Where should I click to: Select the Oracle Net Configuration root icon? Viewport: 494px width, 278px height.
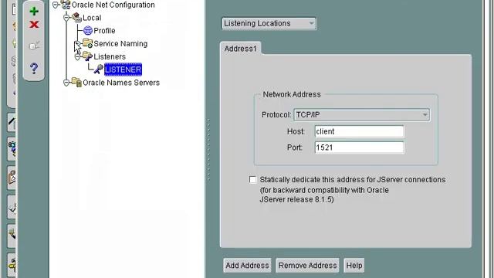(x=66, y=5)
